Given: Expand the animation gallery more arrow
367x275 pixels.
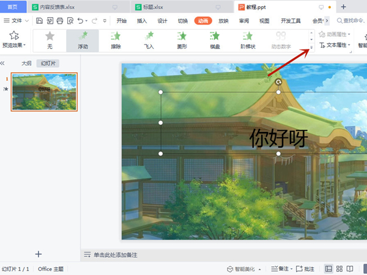Looking at the screenshot, I should click(x=311, y=48).
